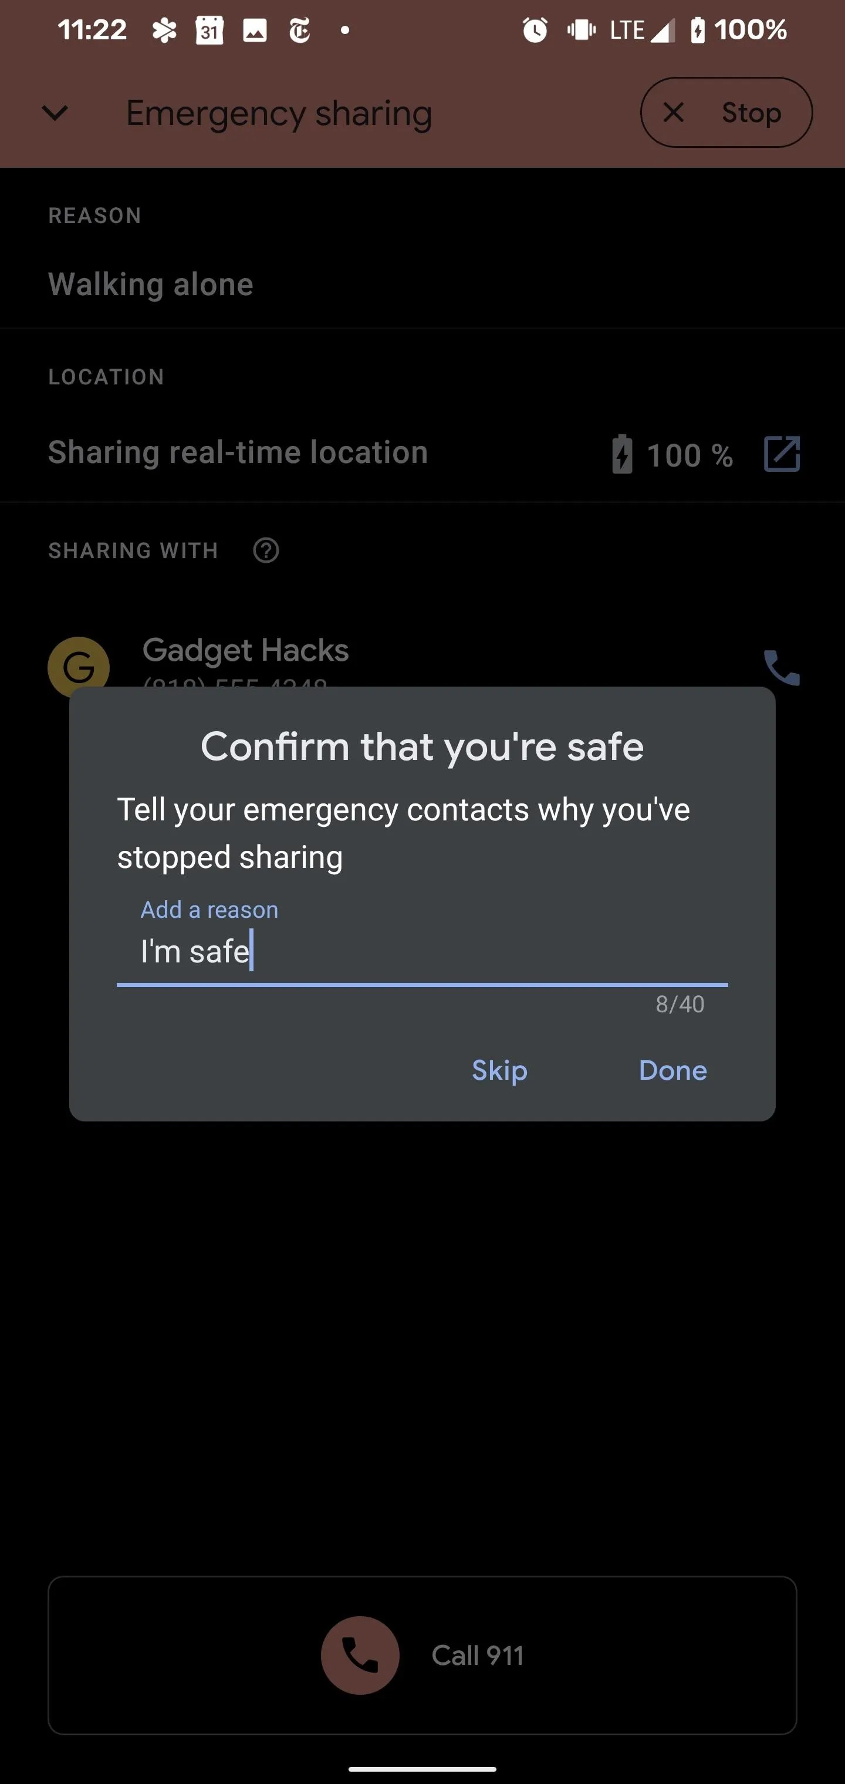Collapse Emergency sharing with down chevron
Viewport: 845px width, 1784px height.
click(55, 112)
